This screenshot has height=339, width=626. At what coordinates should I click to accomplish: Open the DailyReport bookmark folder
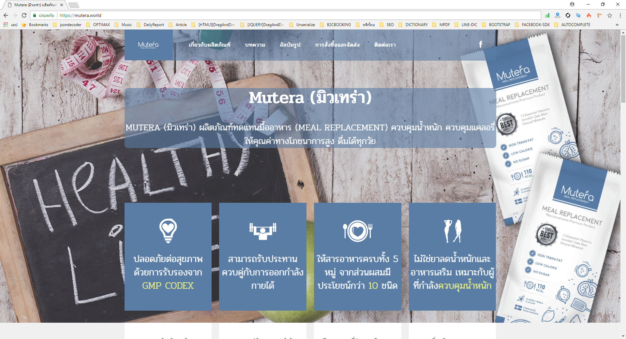(150, 24)
